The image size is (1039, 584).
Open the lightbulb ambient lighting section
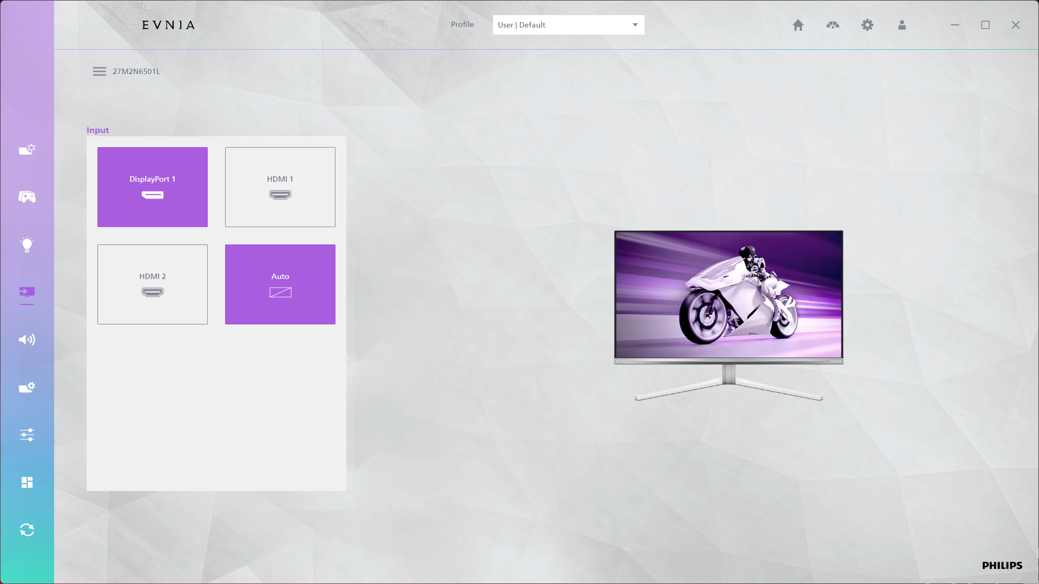(x=27, y=244)
